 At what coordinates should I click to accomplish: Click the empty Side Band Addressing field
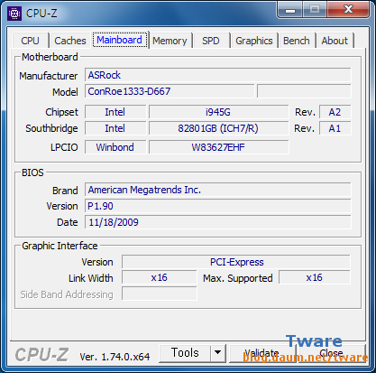coord(160,294)
